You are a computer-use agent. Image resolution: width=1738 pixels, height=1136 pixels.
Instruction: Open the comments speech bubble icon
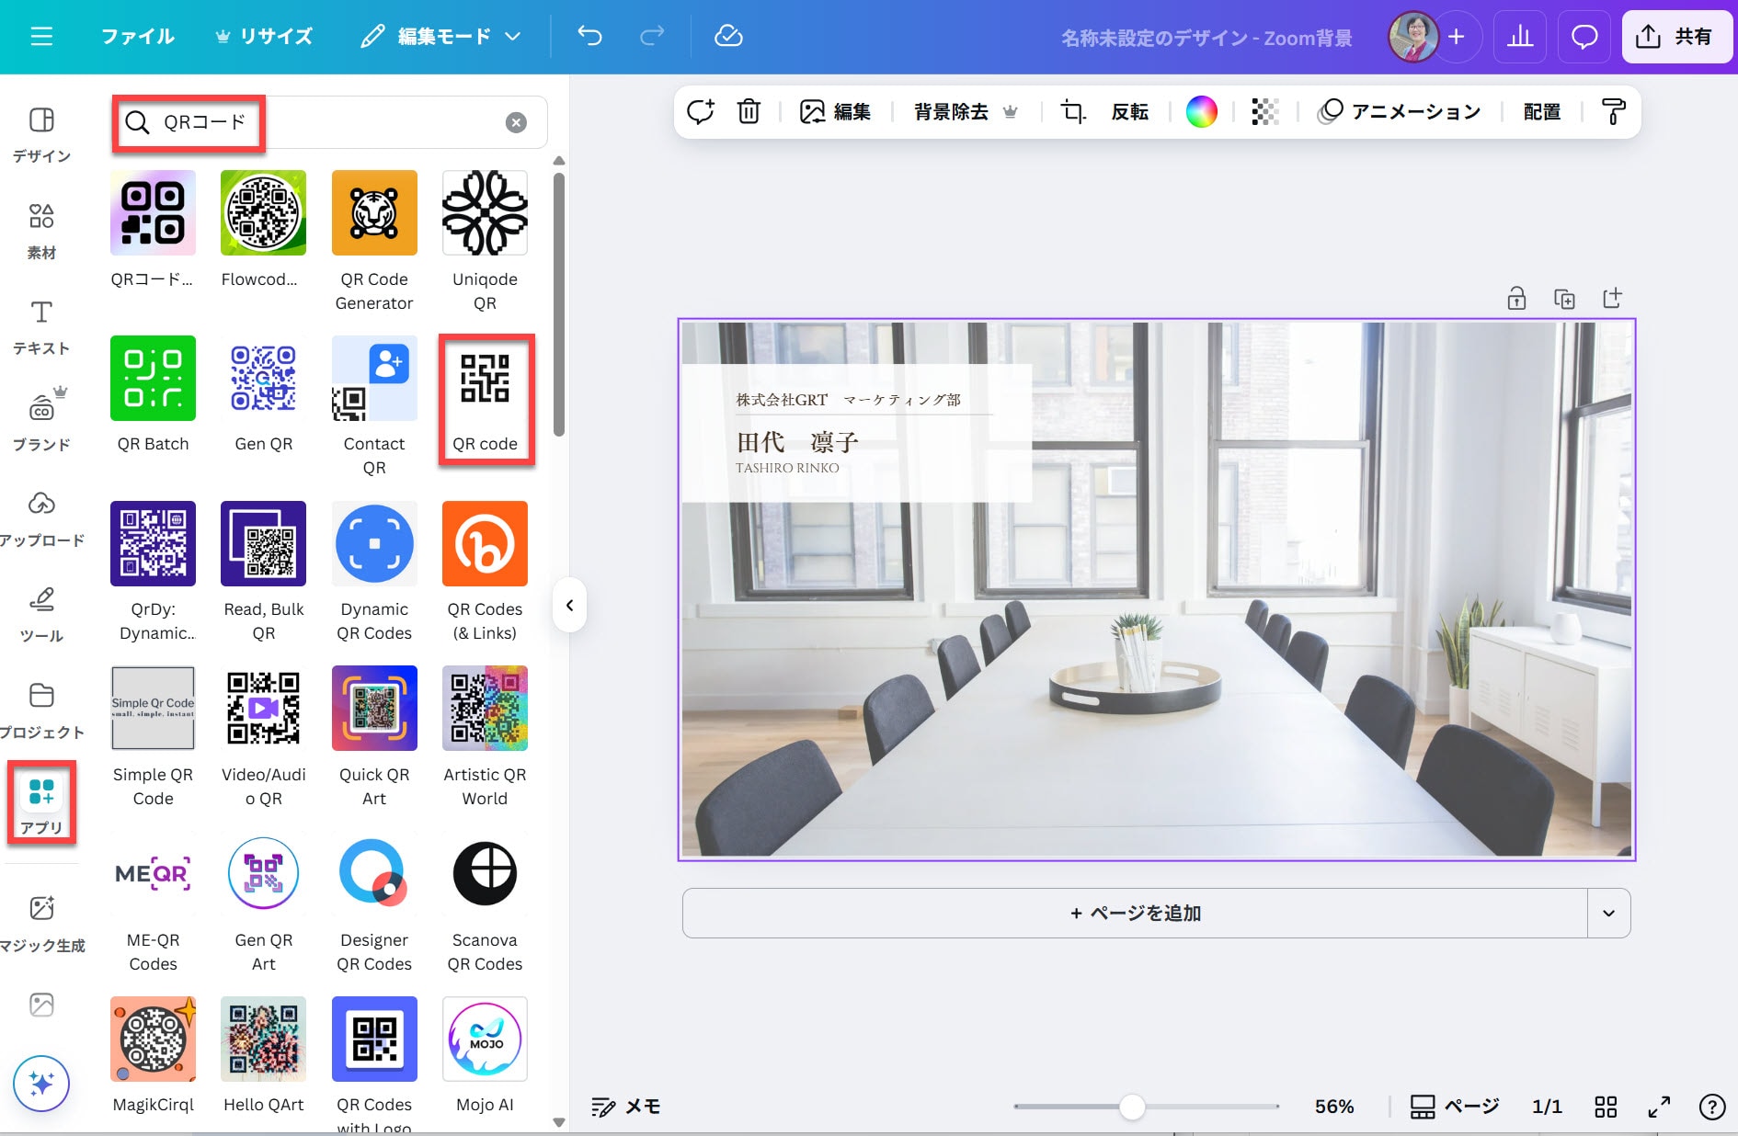pos(1584,37)
